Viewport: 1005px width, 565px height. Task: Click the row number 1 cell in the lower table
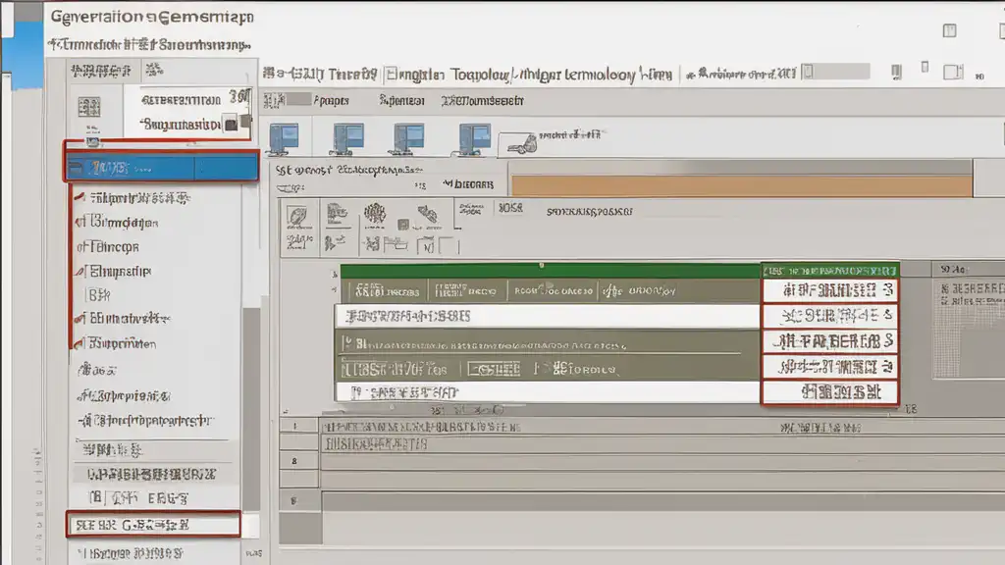pyautogui.click(x=298, y=426)
